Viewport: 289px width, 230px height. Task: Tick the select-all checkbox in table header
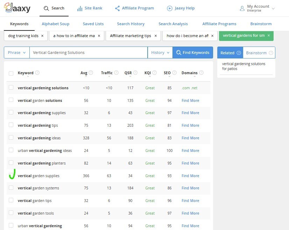pyautogui.click(x=11, y=74)
